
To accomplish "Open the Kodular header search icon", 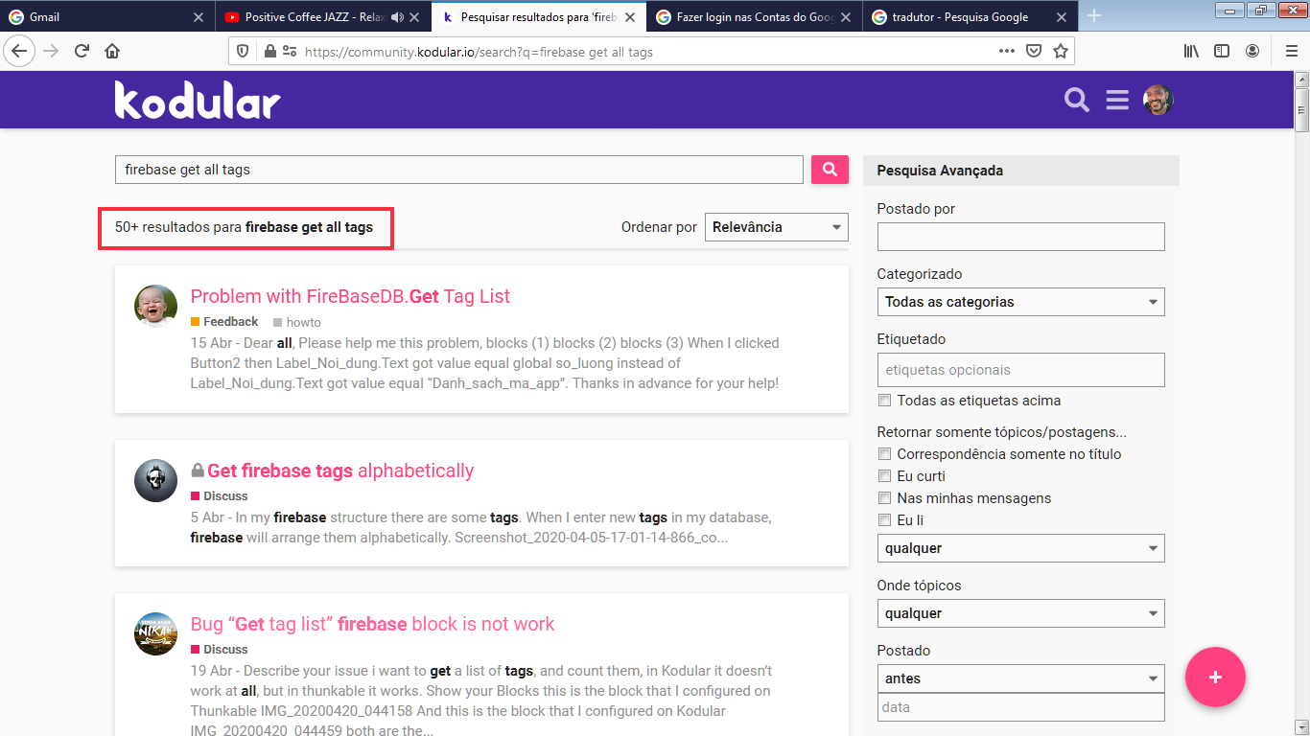I will (1077, 100).
